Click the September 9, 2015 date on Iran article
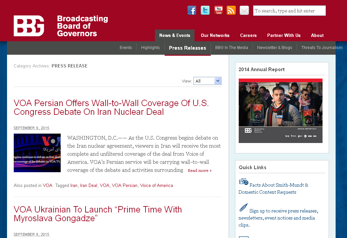 32,128
